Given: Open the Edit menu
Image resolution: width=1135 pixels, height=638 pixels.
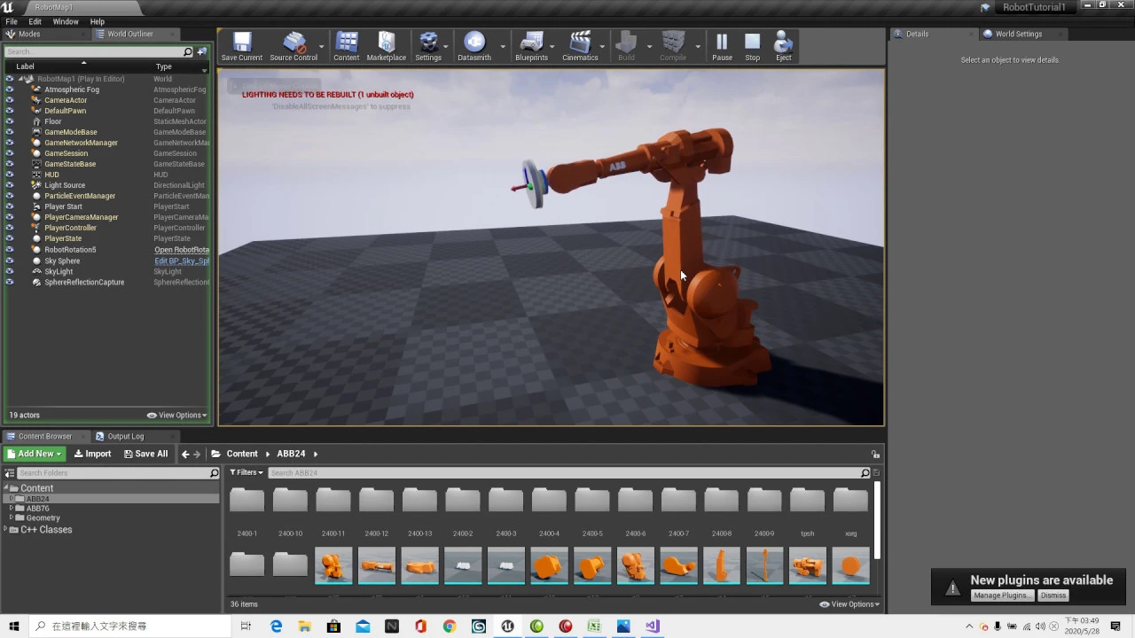Looking at the screenshot, I should pos(35,21).
